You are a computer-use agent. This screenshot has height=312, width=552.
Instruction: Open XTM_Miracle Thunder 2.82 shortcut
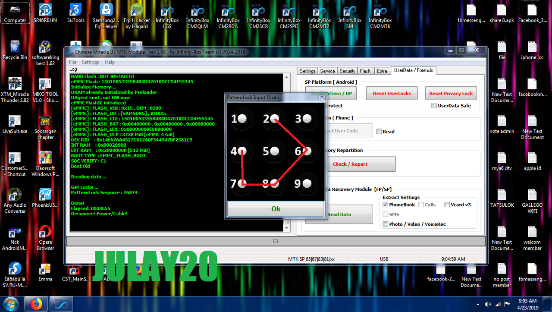click(x=15, y=90)
